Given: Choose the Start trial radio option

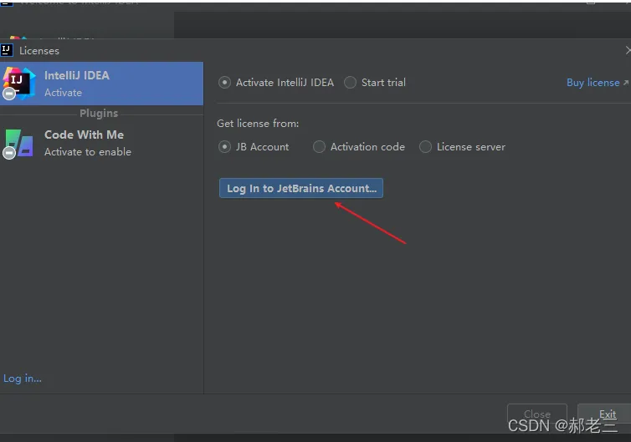Looking at the screenshot, I should click(x=350, y=83).
